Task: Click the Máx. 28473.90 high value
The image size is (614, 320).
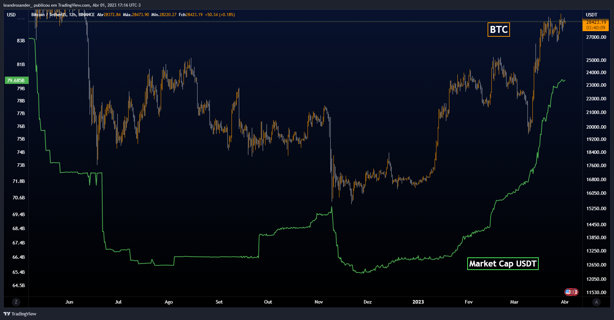Action: pyautogui.click(x=136, y=15)
